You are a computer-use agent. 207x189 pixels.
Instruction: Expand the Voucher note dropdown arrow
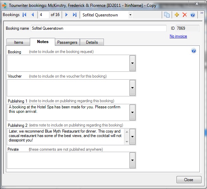tap(132, 88)
